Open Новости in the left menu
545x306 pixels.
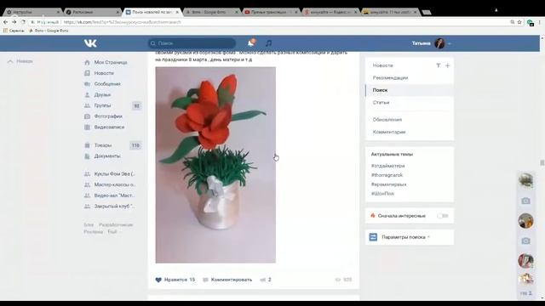click(104, 73)
